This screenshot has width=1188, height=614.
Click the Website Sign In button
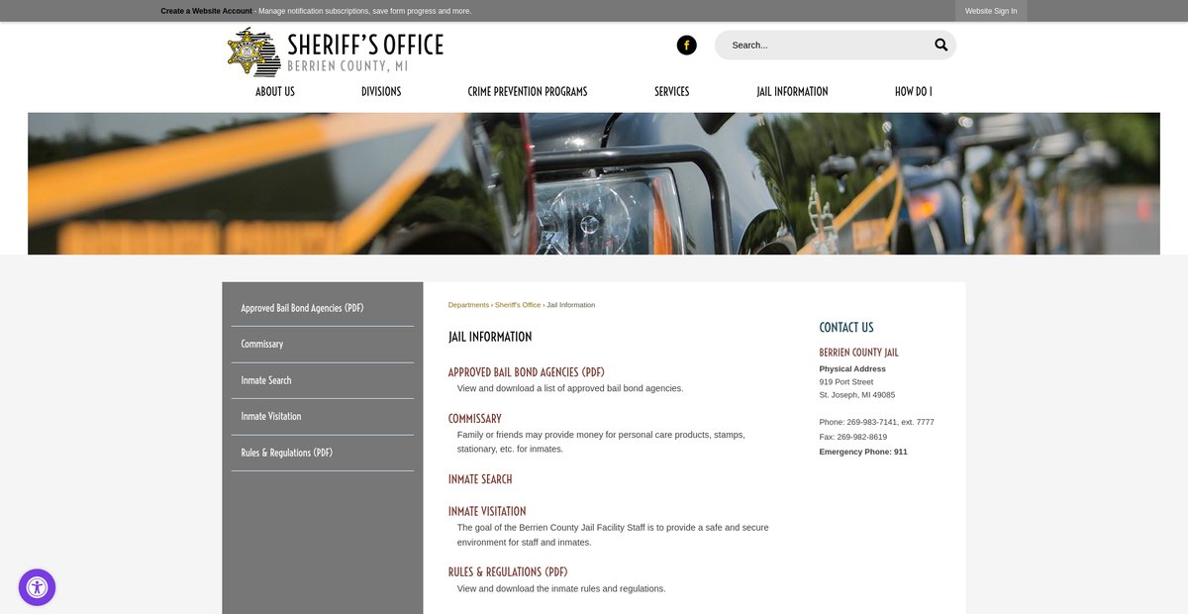point(991,11)
